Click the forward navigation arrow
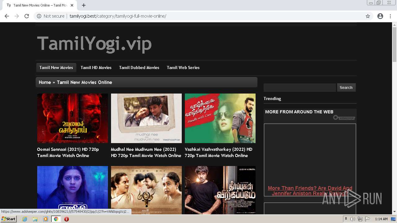397x223 pixels. 17,16
